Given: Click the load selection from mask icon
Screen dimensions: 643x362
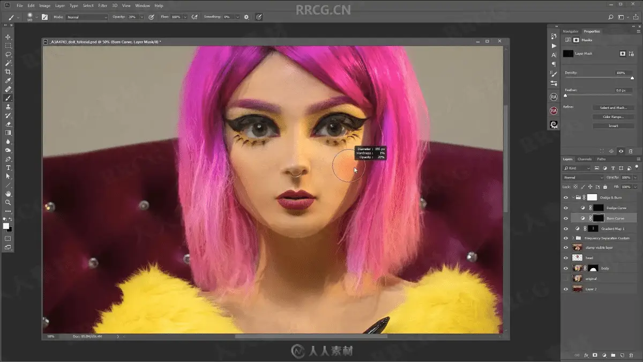Looking at the screenshot, I should tap(602, 151).
